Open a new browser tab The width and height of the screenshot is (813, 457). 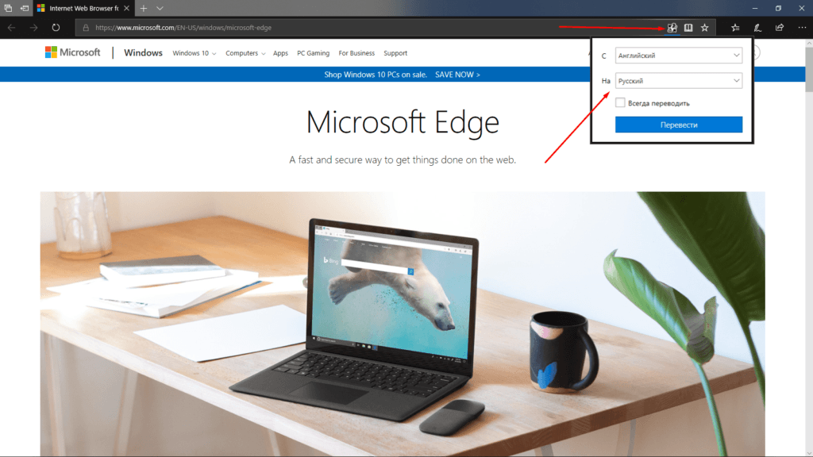pos(142,8)
